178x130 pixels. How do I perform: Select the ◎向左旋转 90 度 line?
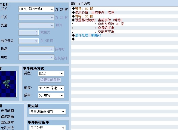(125, 24)
